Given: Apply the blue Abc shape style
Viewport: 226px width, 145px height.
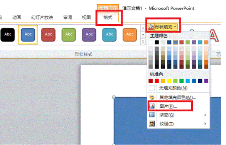Looking at the screenshot, I should 28,35.
